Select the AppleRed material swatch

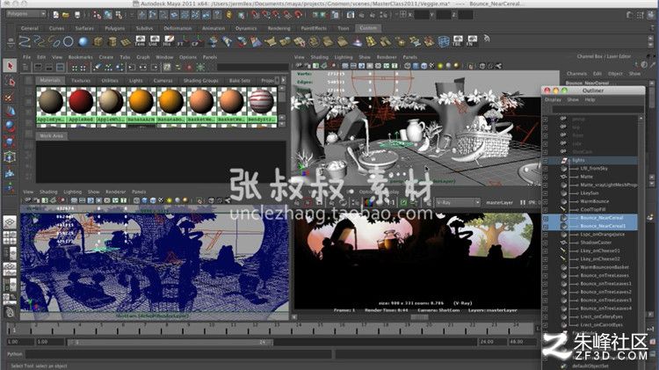pos(81,105)
